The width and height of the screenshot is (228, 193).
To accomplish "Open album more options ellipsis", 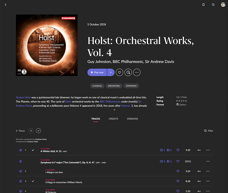I will pos(137,72).
